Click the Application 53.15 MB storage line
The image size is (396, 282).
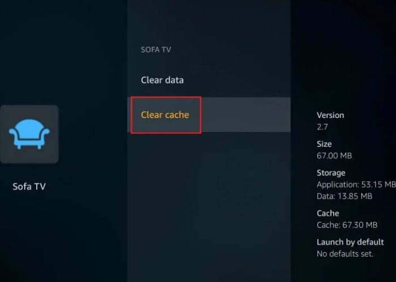[x=356, y=184]
